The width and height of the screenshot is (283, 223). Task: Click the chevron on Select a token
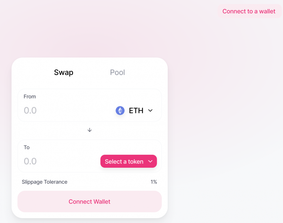pyautogui.click(x=150, y=161)
